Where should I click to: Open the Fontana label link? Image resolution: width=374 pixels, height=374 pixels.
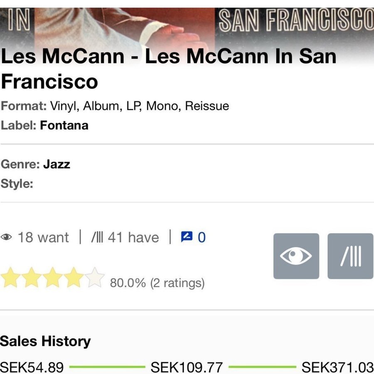click(x=64, y=125)
